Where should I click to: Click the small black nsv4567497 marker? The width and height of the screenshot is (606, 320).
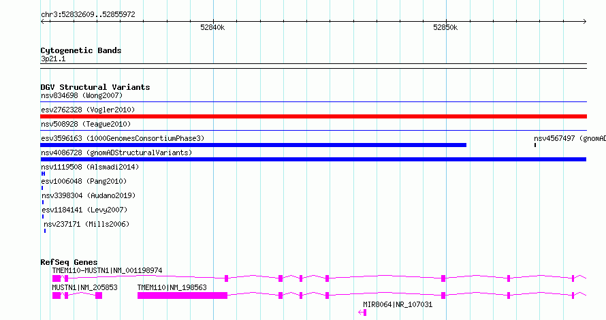(535, 145)
